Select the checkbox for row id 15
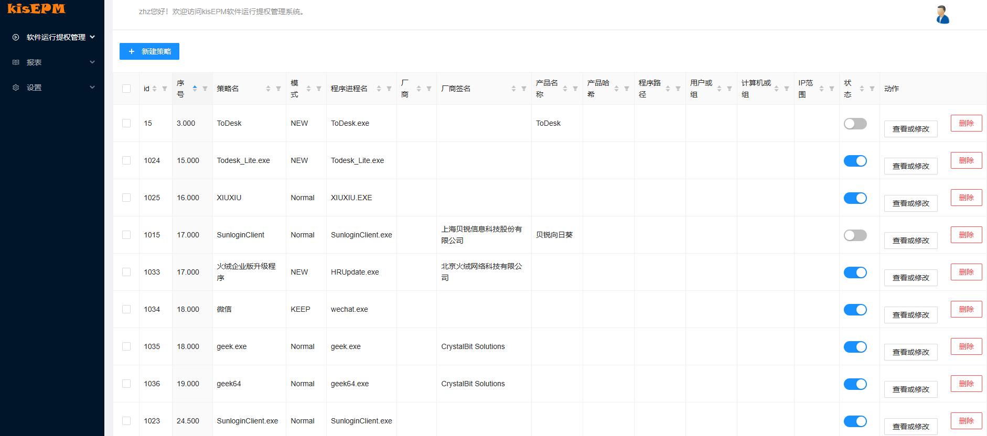Viewport: 987px width, 436px height. point(126,123)
